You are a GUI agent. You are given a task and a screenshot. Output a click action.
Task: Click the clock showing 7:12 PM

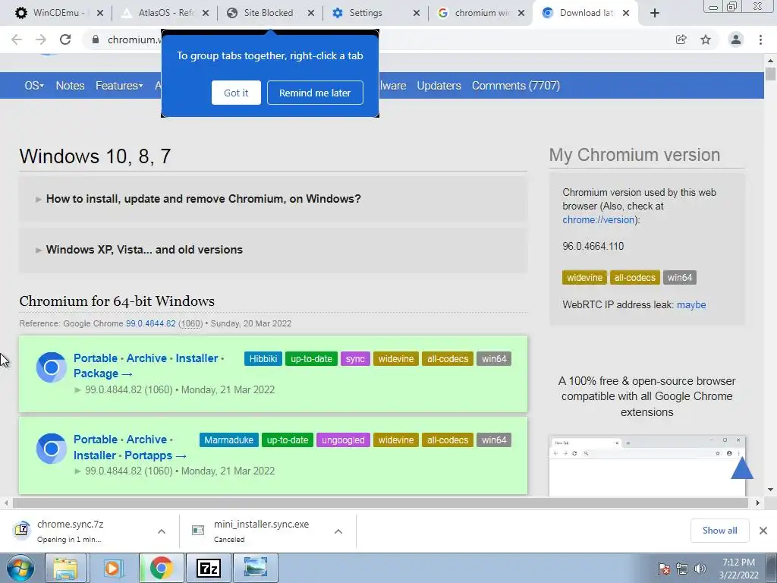point(738,563)
